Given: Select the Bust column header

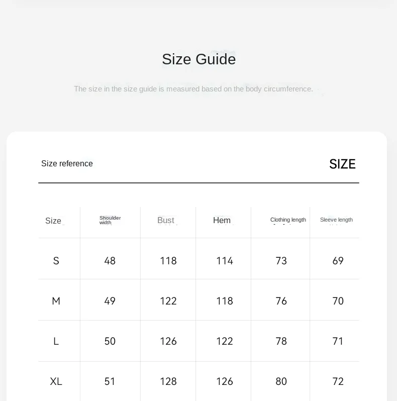Looking at the screenshot, I should 166,221.
